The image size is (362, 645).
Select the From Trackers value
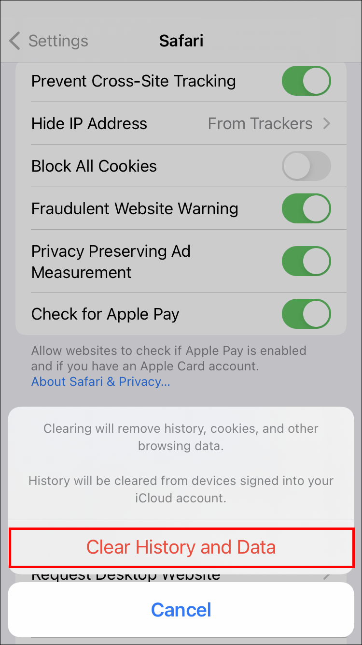pyautogui.click(x=260, y=124)
